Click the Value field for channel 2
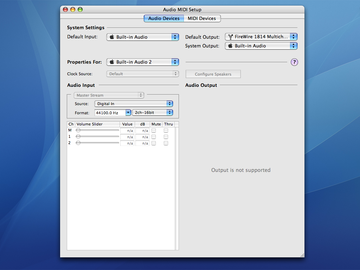The height and width of the screenshot is (270, 360). [x=127, y=143]
